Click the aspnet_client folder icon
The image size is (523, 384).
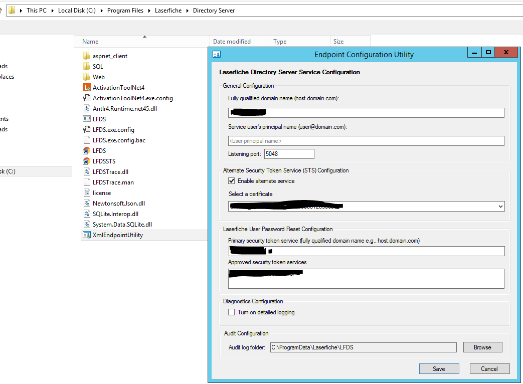click(86, 56)
